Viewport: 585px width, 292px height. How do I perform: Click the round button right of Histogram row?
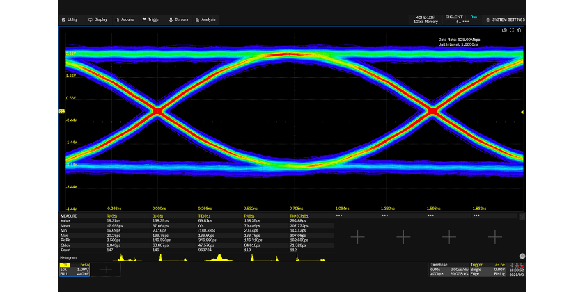tap(522, 256)
